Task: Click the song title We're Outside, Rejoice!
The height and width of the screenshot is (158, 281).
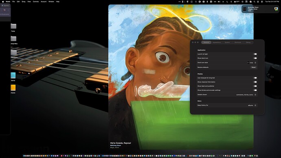Action: pos(121,143)
